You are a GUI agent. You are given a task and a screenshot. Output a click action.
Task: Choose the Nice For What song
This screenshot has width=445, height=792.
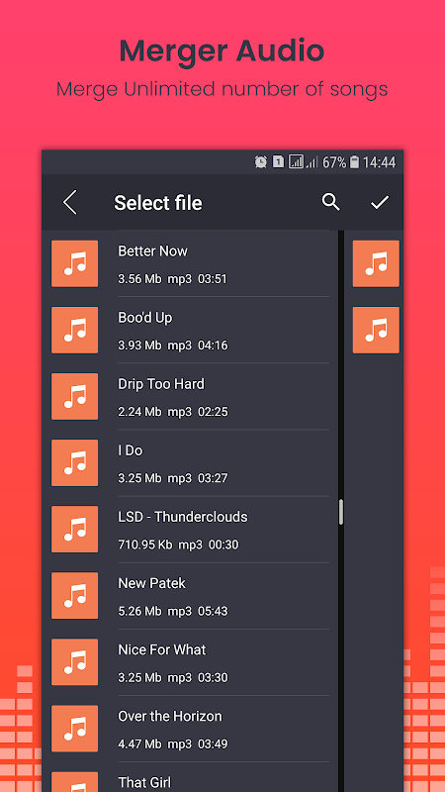point(190,662)
